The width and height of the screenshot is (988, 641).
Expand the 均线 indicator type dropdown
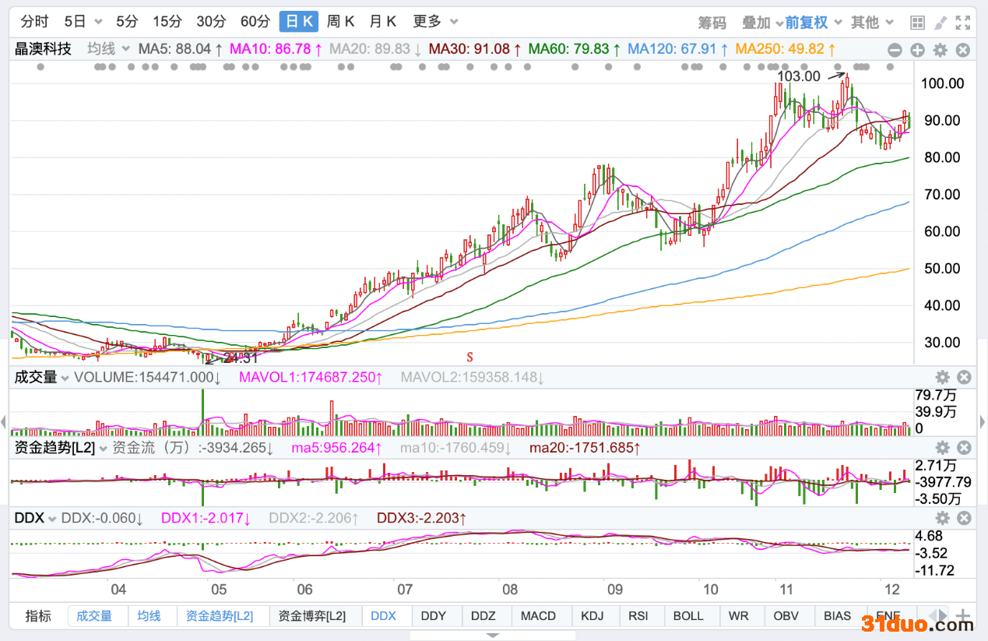[107, 49]
